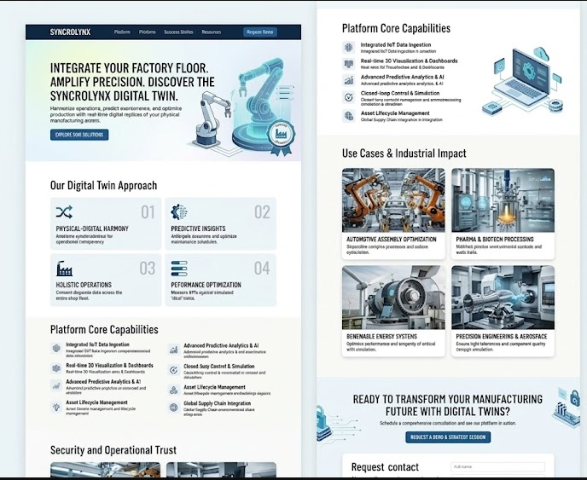This screenshot has width=587, height=480.
Task: Open the Resources nav item
Action: click(211, 32)
